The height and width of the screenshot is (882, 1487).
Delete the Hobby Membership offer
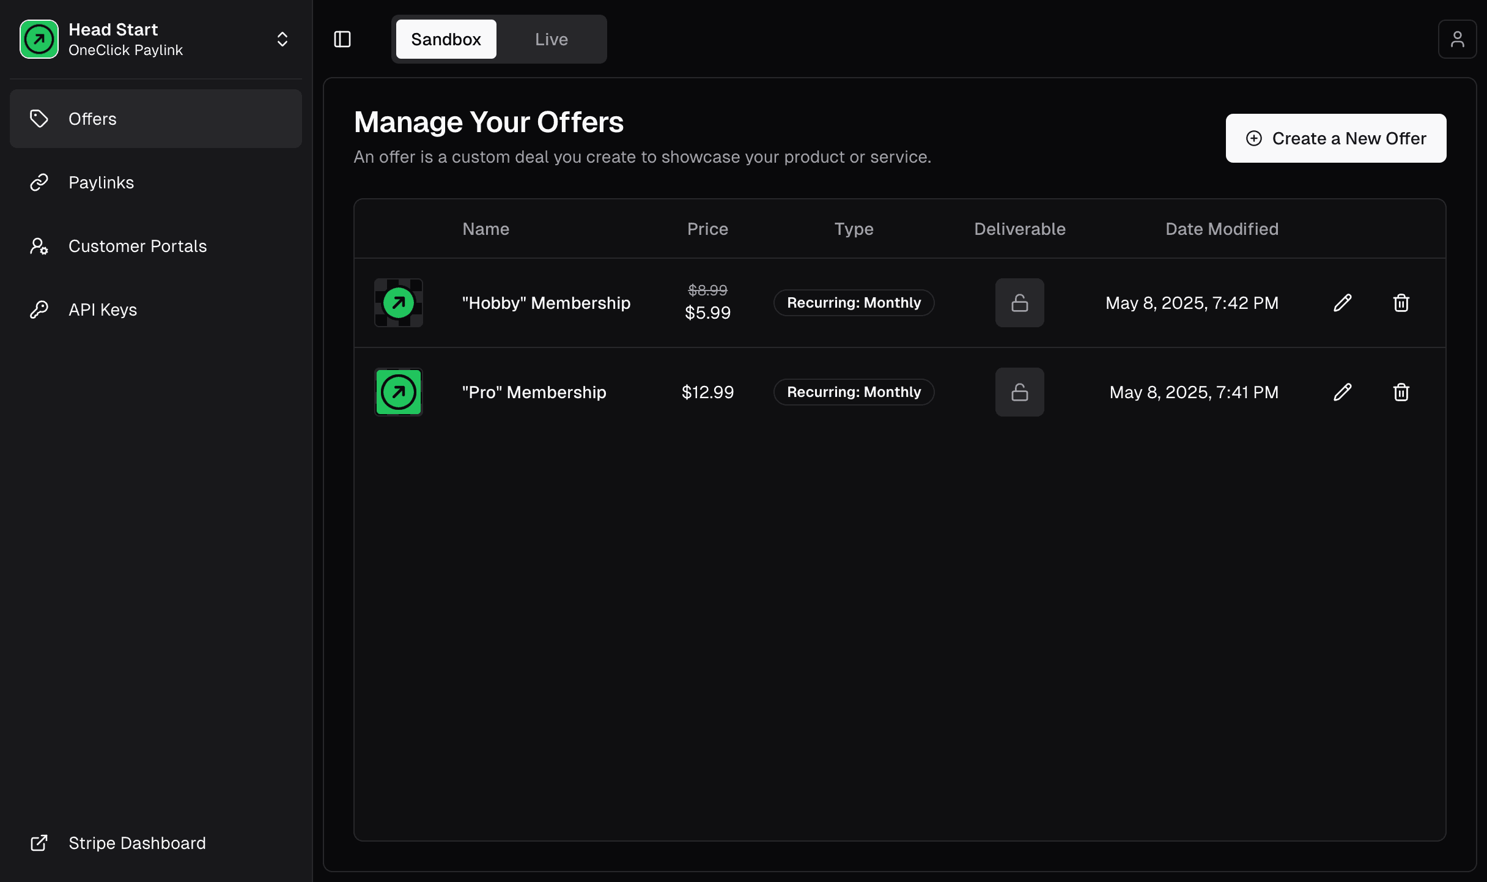tap(1401, 303)
